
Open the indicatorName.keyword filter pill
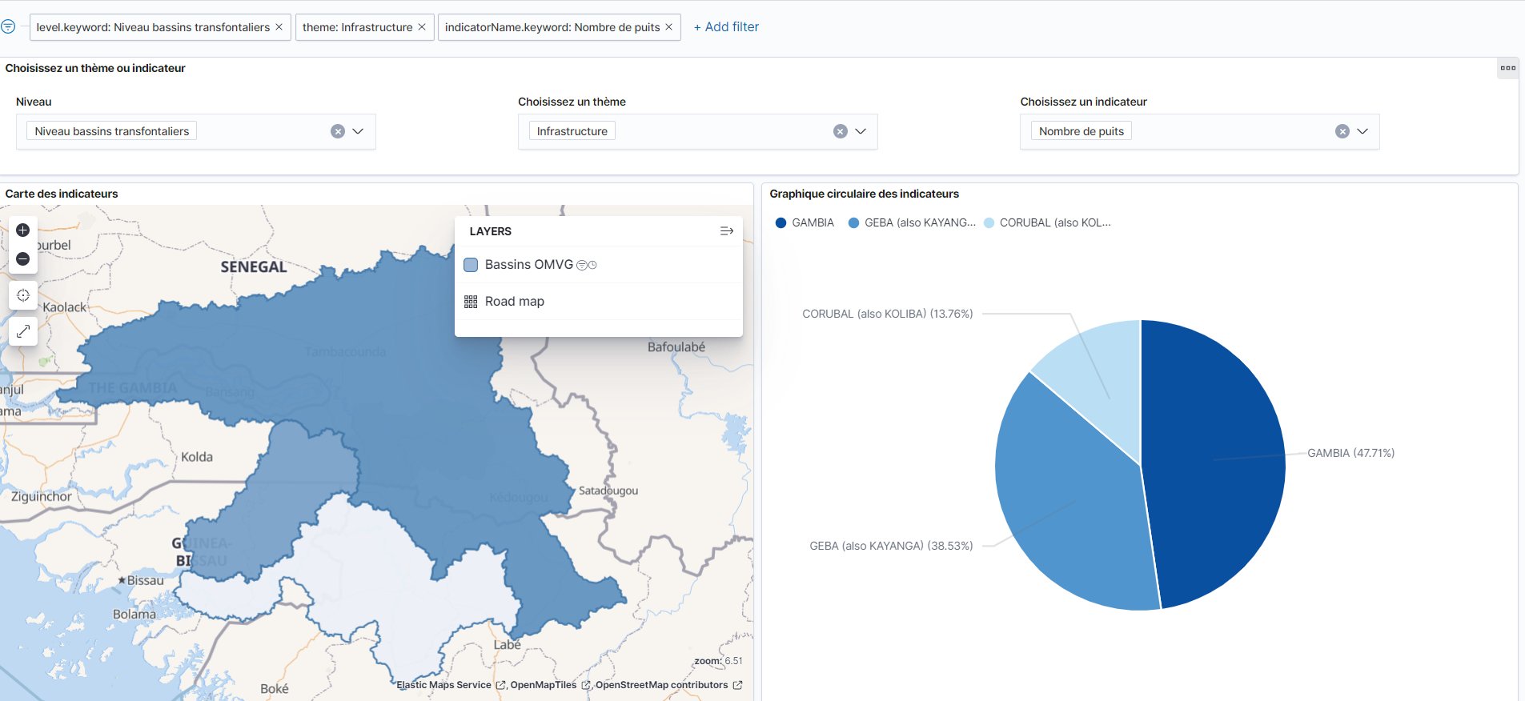[552, 26]
